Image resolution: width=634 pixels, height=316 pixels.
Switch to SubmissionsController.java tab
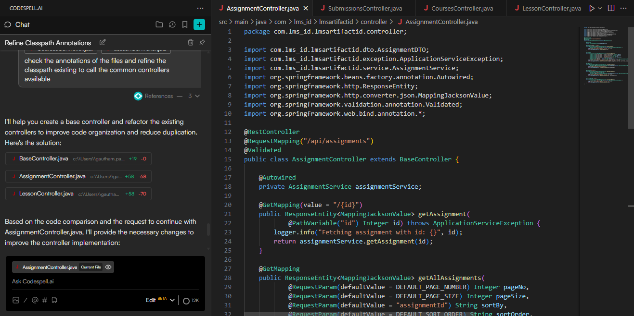[x=364, y=8]
